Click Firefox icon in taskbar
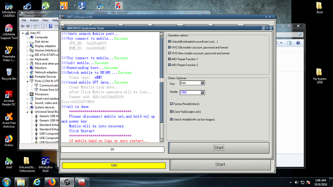Image resolution: width=333 pixels, height=187 pixels. coord(52,182)
